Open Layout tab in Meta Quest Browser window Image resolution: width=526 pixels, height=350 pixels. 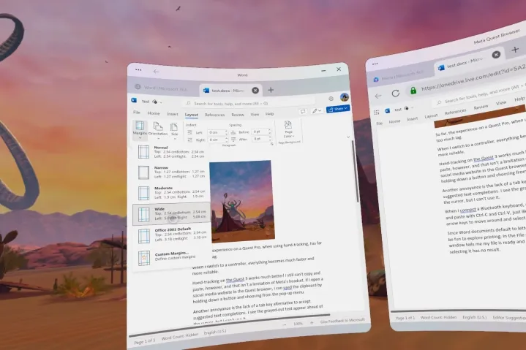pyautogui.click(x=431, y=116)
